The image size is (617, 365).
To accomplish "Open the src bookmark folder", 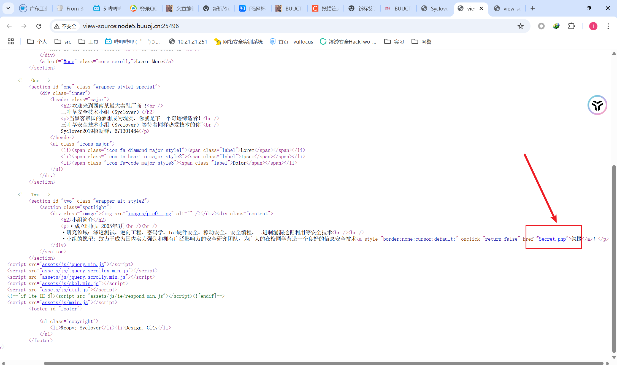I will pos(63,42).
